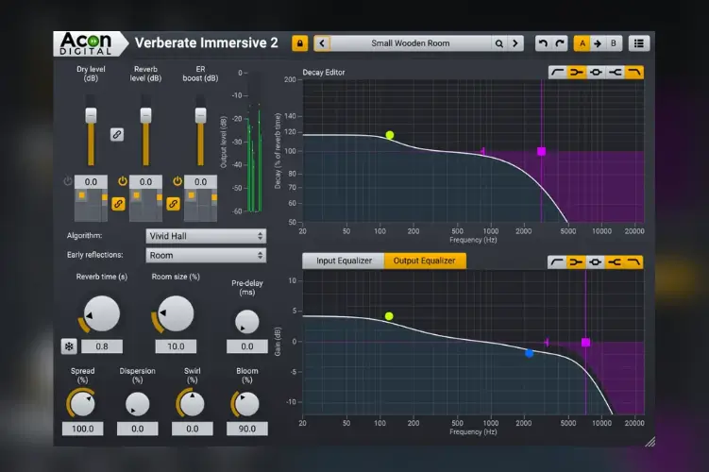709x472 pixels.
Task: Go to next preset arrow
Action: 515,43
